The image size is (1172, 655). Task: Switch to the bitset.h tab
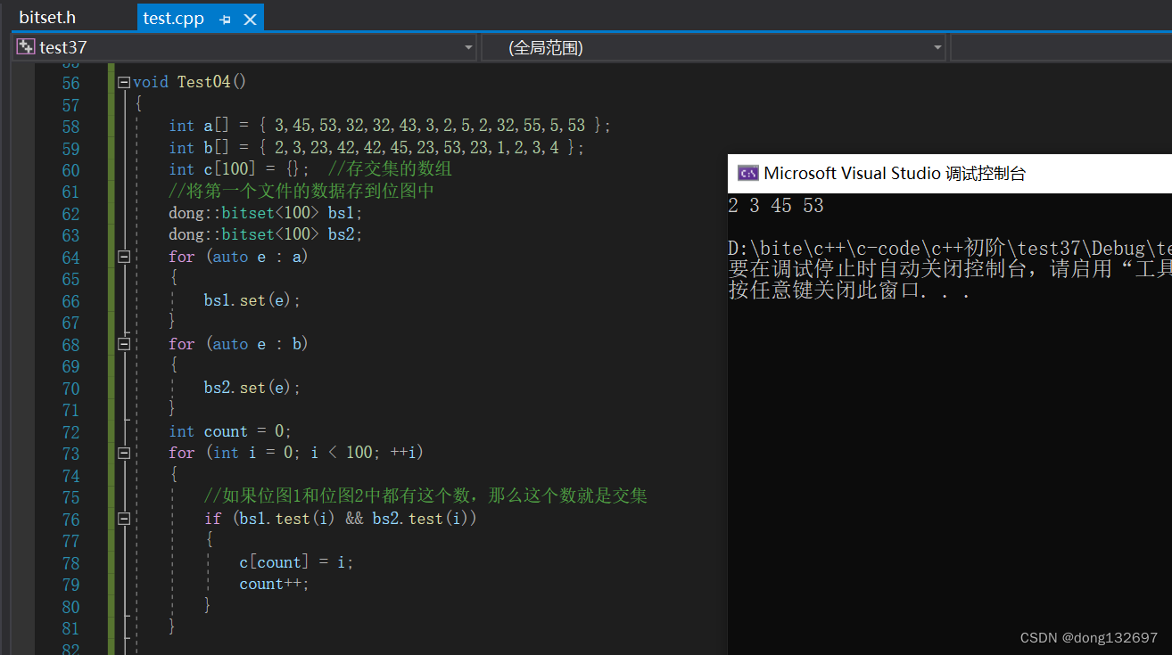tap(47, 17)
